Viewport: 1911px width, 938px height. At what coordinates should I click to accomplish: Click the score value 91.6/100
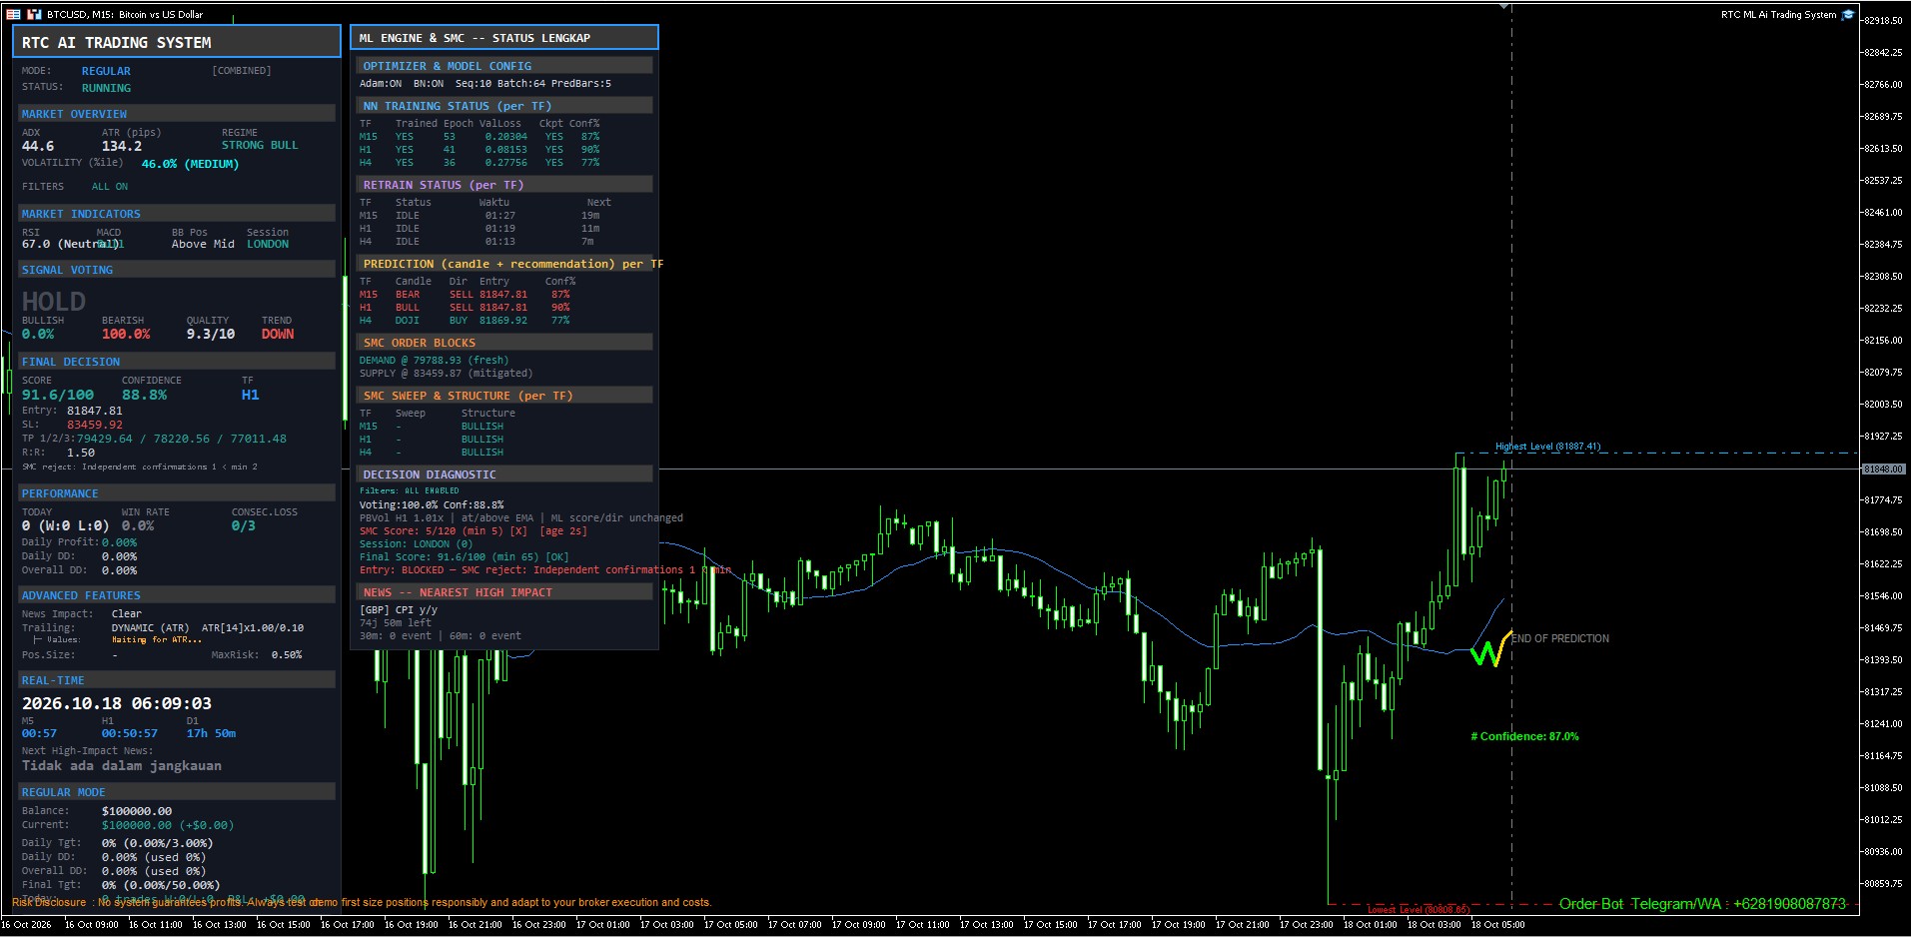58,395
